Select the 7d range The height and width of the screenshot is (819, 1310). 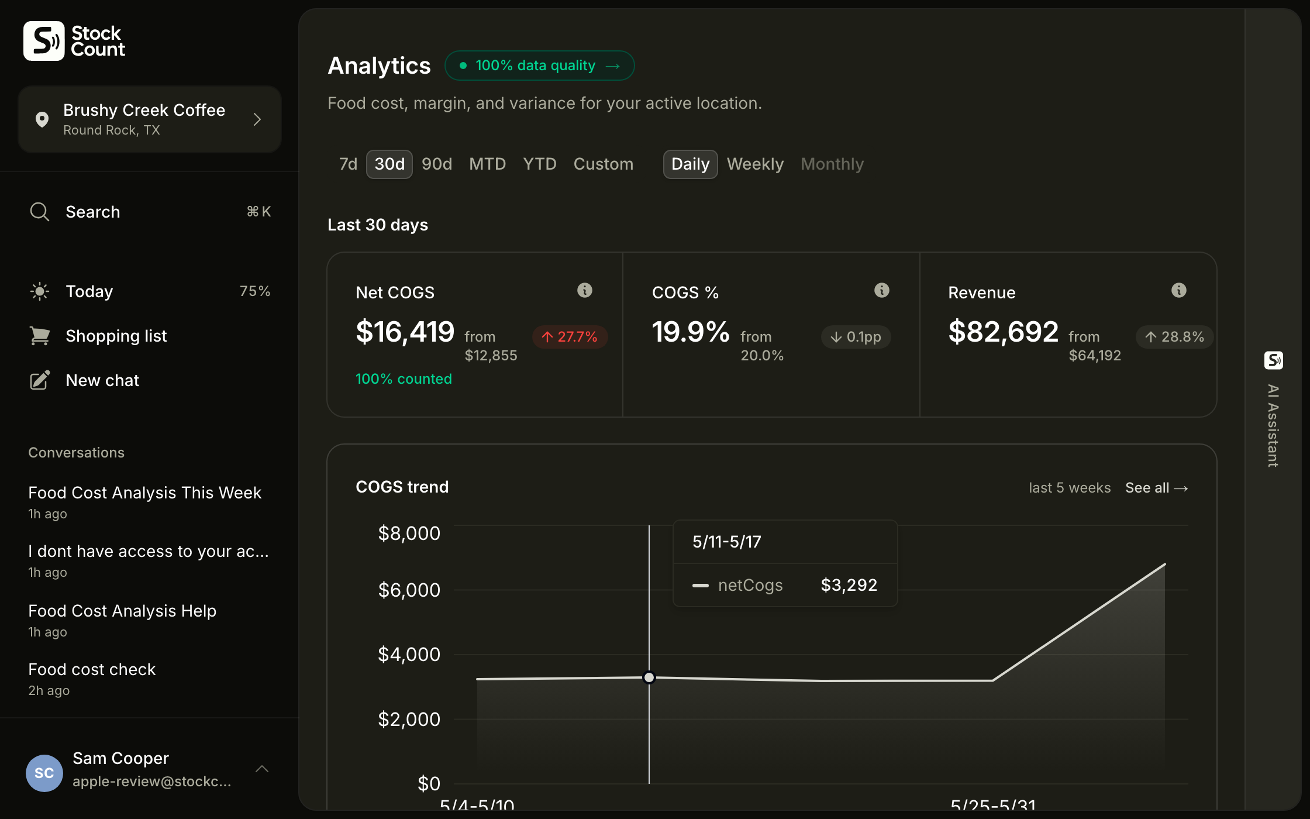(x=348, y=164)
